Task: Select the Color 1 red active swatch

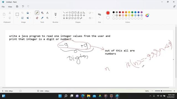Action: 108,13
